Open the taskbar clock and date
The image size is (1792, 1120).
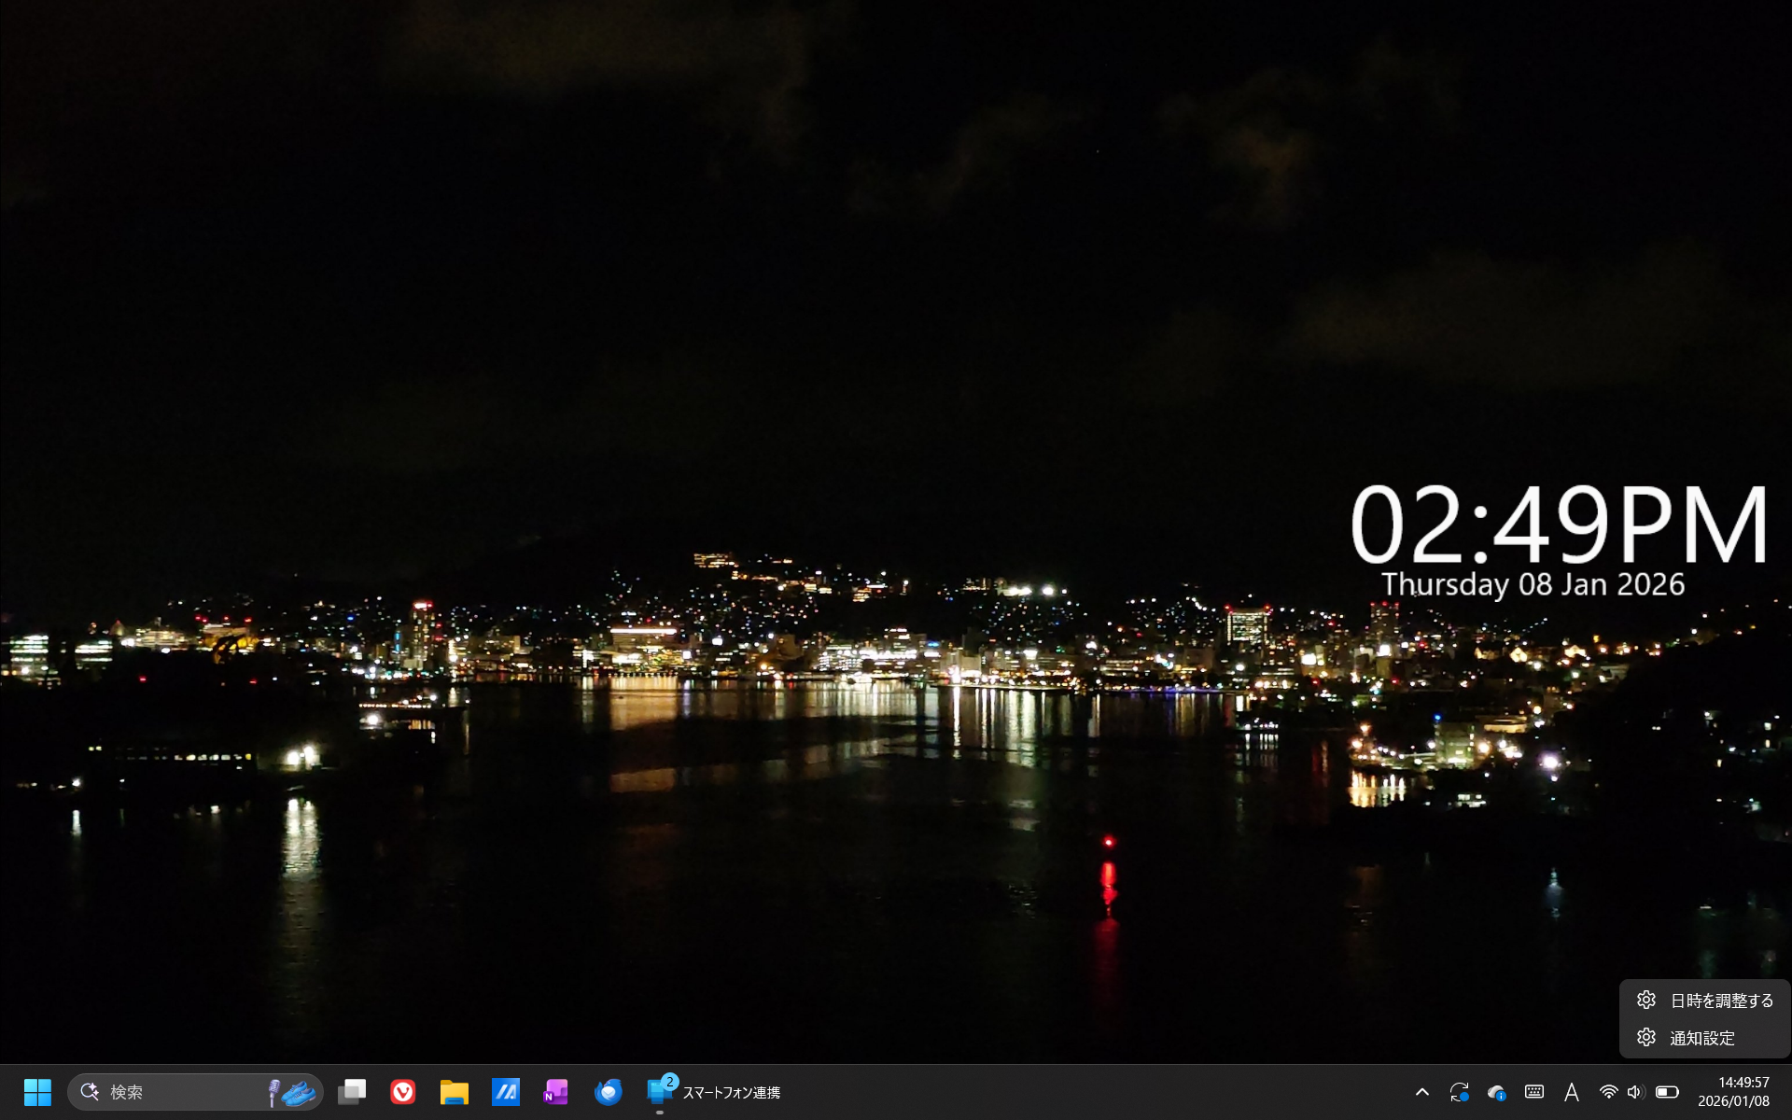1733,1092
